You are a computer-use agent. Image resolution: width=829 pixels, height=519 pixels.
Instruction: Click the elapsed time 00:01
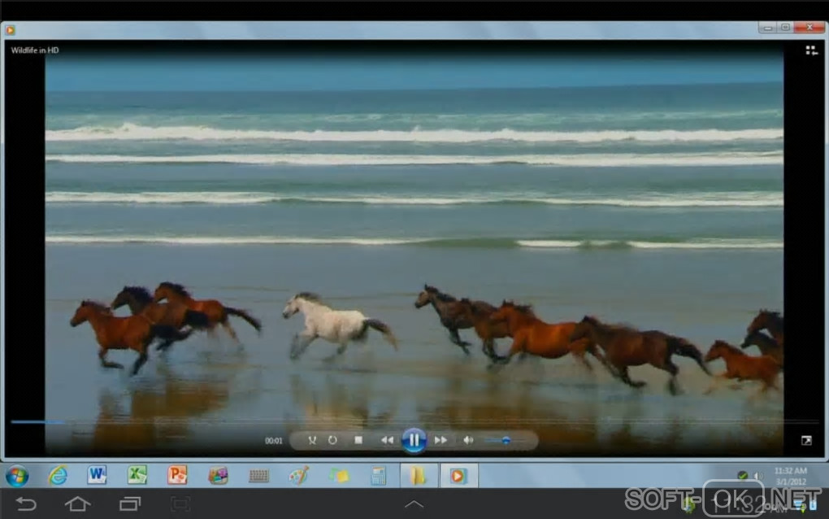pyautogui.click(x=273, y=441)
